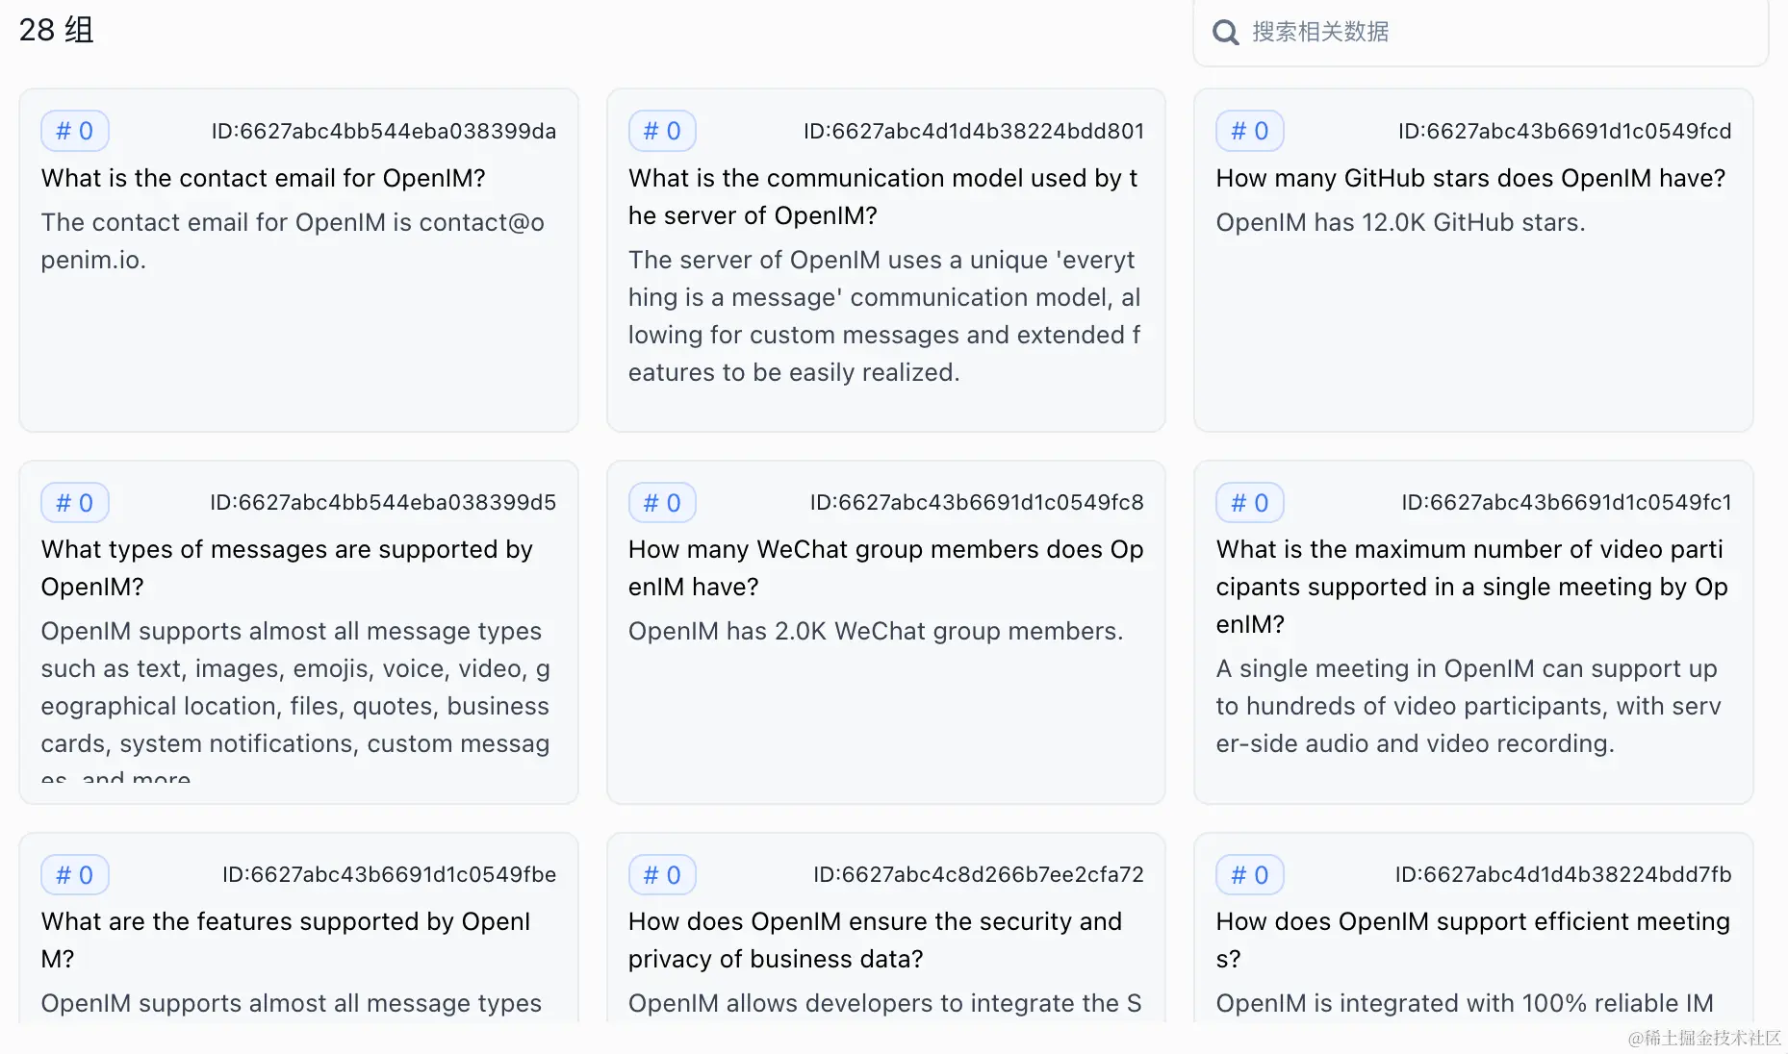
Task: Focus the 搜索相关数据 search field
Action: [x=1480, y=32]
